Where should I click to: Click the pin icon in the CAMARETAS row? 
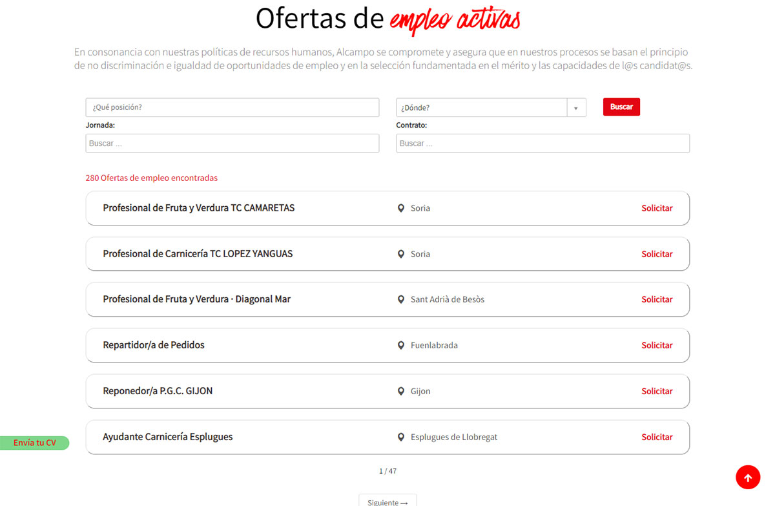point(400,209)
